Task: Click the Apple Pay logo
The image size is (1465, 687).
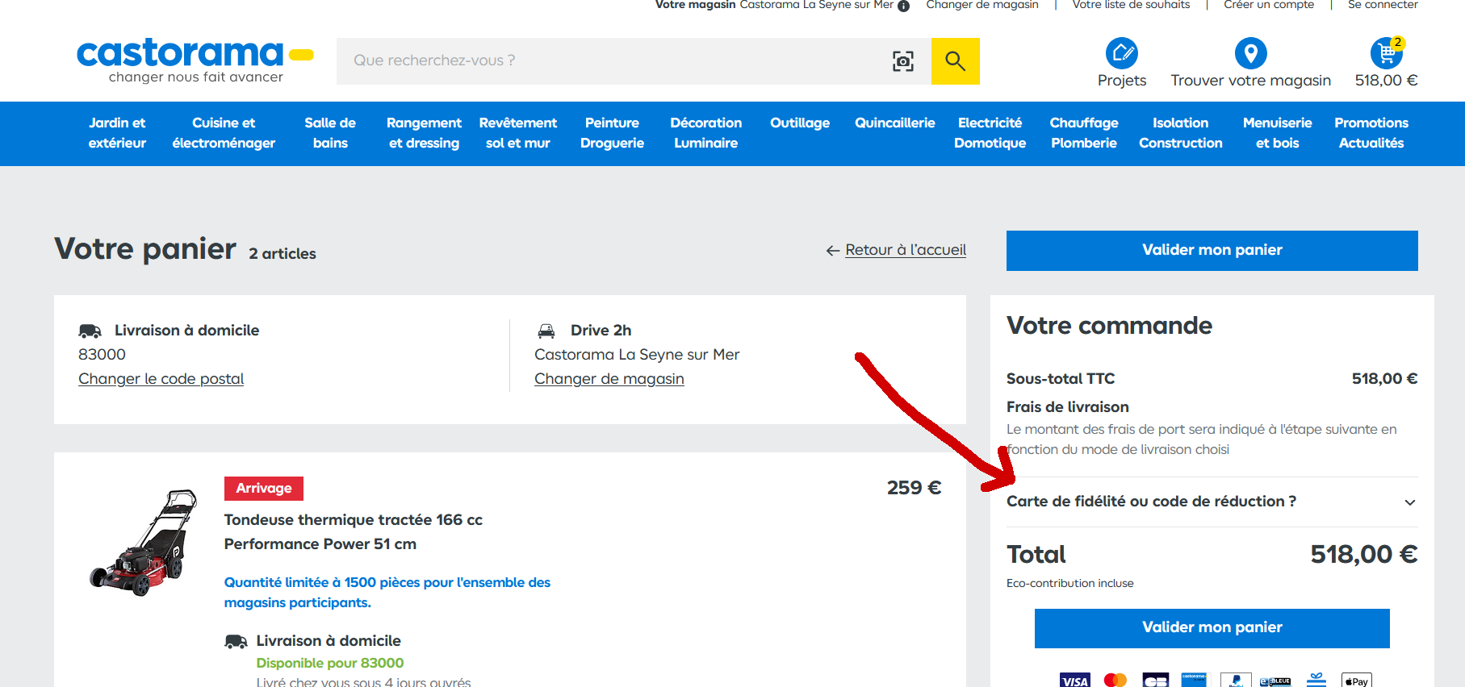Action: (x=1357, y=681)
